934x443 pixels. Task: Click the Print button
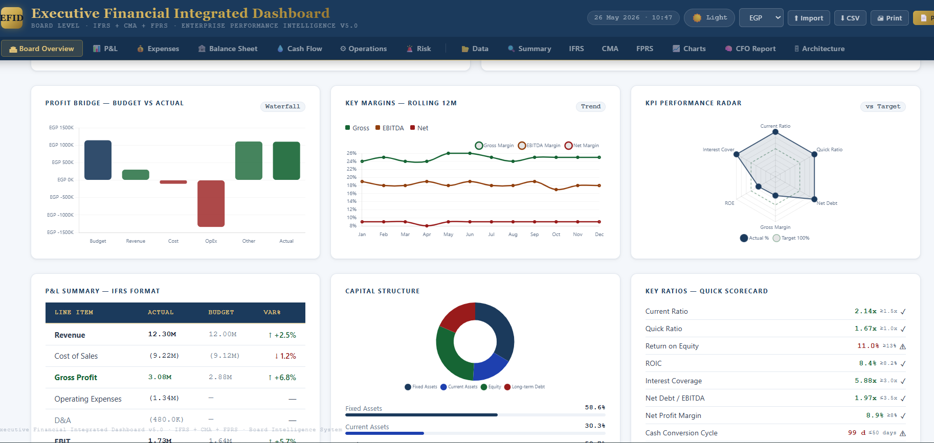pos(889,18)
